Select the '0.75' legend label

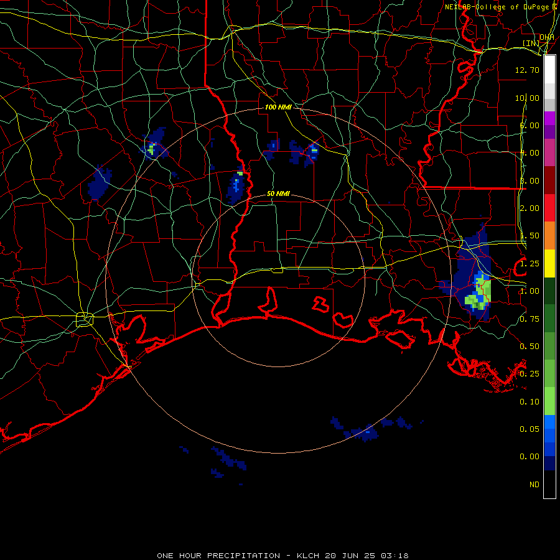click(530, 319)
